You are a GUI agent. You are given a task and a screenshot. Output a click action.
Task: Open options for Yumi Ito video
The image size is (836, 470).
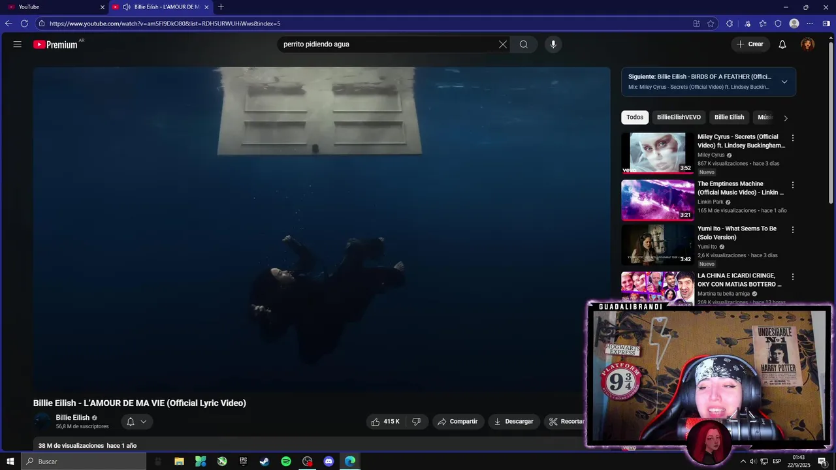793,230
